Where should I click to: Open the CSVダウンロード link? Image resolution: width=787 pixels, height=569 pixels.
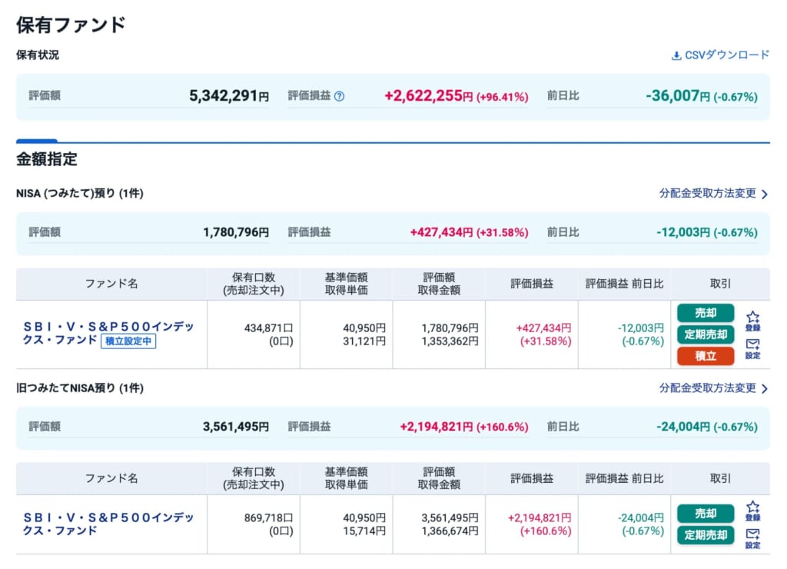click(x=720, y=55)
